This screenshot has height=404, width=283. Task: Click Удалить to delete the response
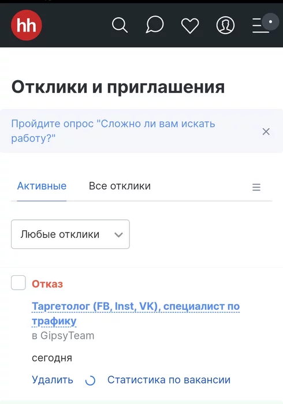(53, 380)
